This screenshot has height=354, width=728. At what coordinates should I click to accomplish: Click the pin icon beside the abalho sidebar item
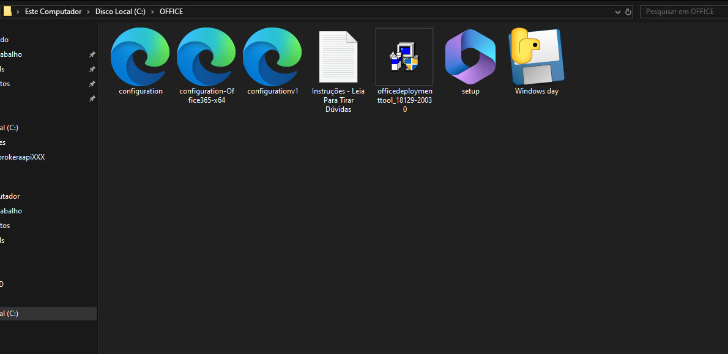click(x=92, y=54)
